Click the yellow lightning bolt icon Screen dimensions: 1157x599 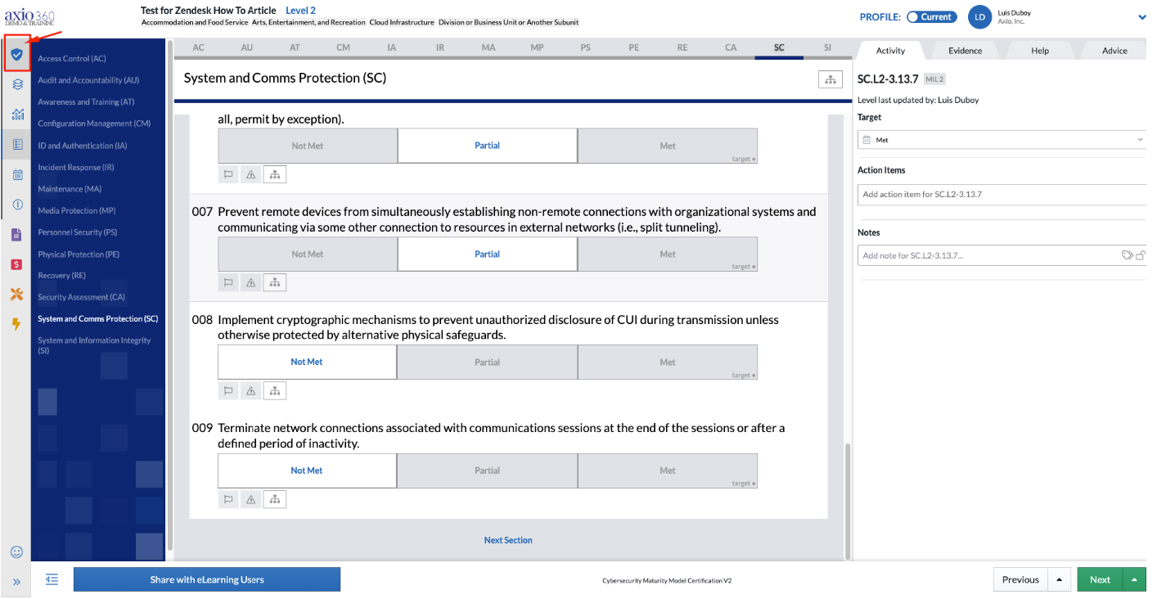(16, 324)
